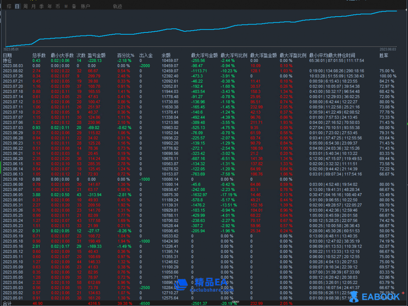Open the 年 (yearly) tab
408x306 pixels.
[49, 6]
